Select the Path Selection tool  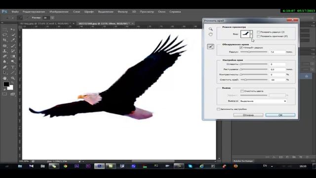[x=5, y=73]
